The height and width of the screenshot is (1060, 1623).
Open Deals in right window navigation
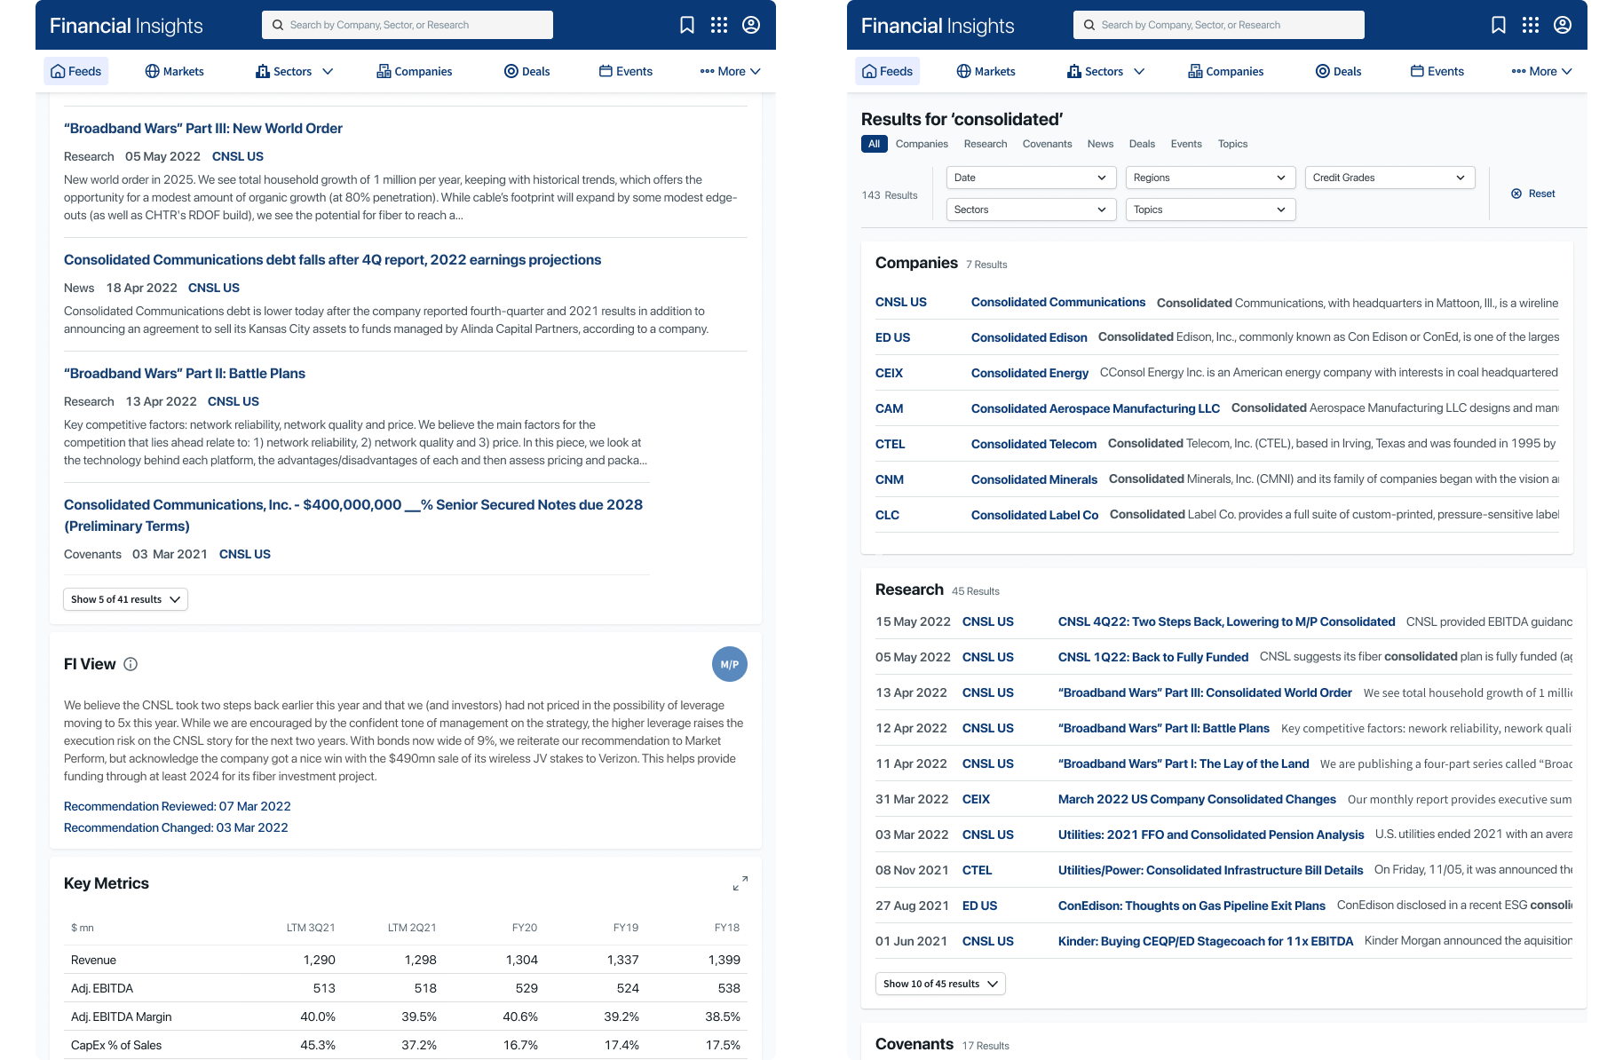point(1339,71)
